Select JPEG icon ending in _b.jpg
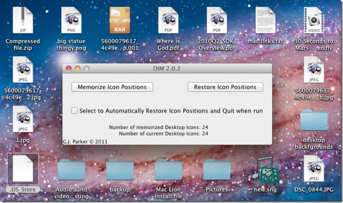This screenshot has width=343, height=203. 314,70
